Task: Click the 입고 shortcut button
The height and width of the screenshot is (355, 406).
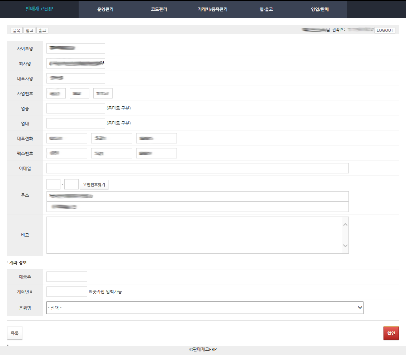Action: coord(29,30)
